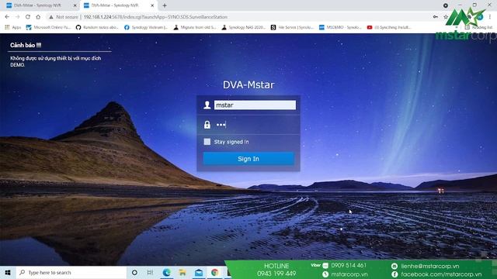
Task: Open Cortana circle on taskbar
Action: click(x=134, y=272)
